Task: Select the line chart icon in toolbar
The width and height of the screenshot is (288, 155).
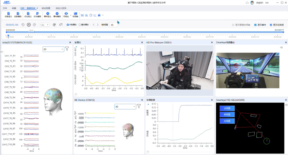Action: point(82,15)
